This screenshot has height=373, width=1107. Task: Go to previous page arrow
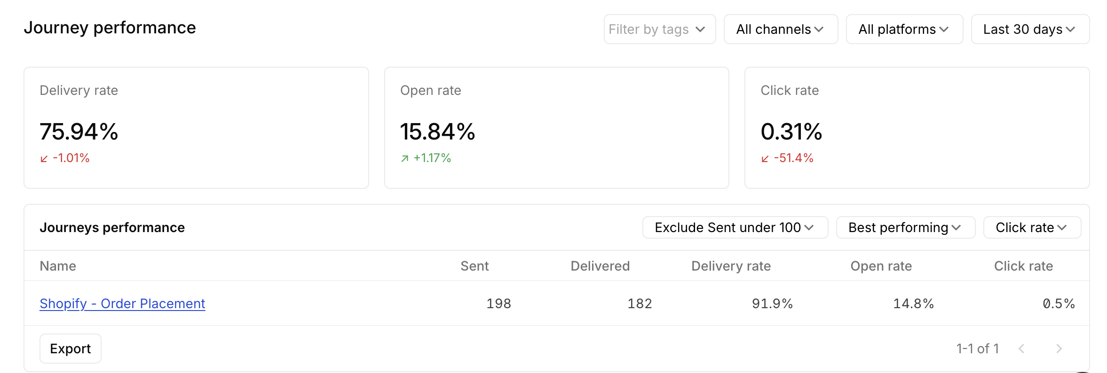point(1021,349)
